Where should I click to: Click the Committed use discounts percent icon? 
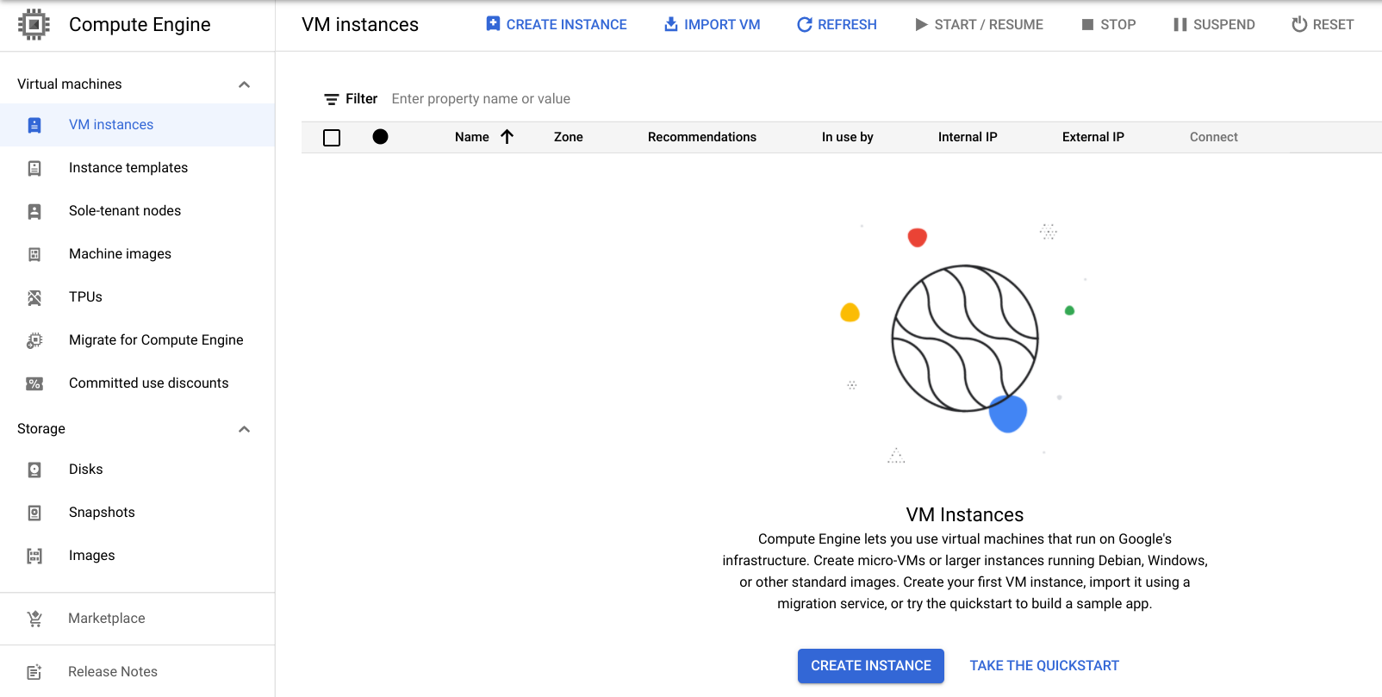pyautogui.click(x=34, y=383)
